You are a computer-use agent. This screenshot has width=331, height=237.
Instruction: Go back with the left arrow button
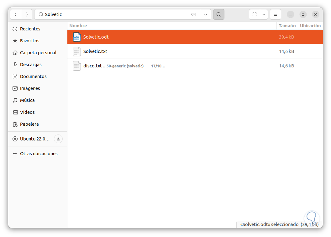(x=16, y=14)
